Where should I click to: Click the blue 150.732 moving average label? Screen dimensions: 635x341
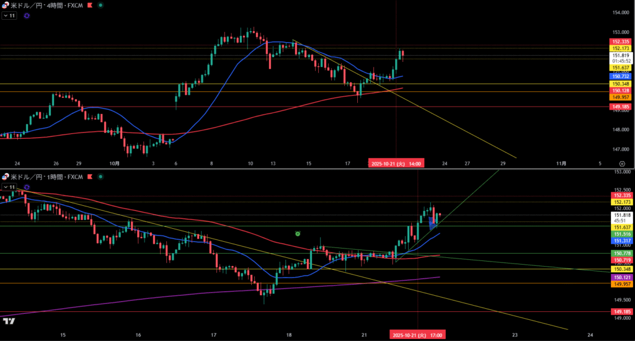pyautogui.click(x=621, y=76)
